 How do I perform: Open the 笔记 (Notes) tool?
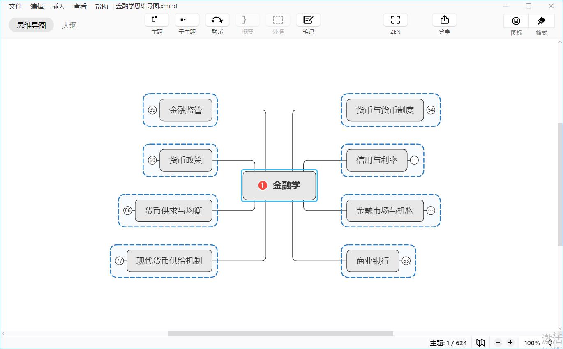pos(308,20)
